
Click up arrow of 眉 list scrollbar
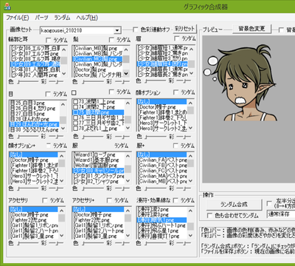(x=192, y=50)
